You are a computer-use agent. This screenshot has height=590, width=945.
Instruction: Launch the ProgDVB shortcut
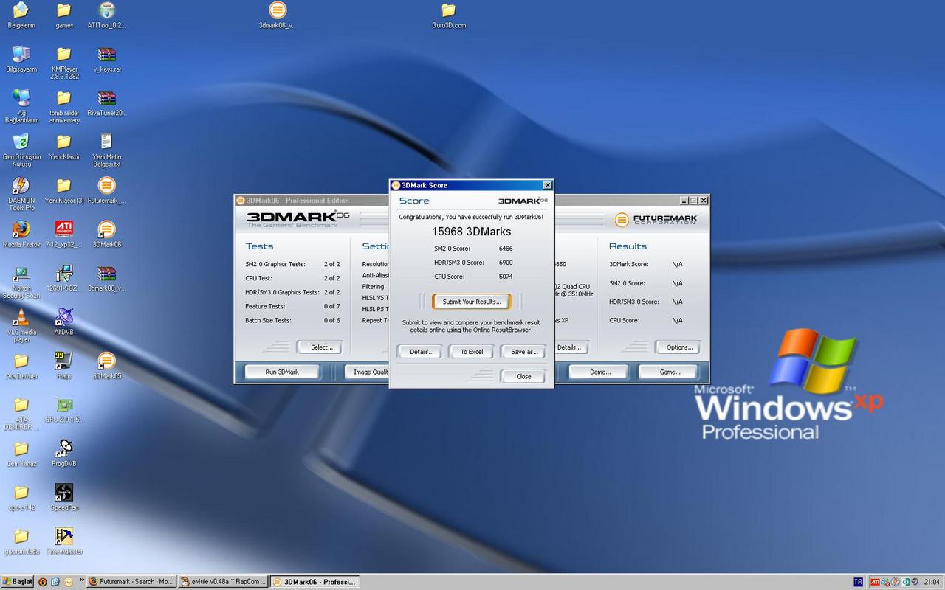(64, 453)
